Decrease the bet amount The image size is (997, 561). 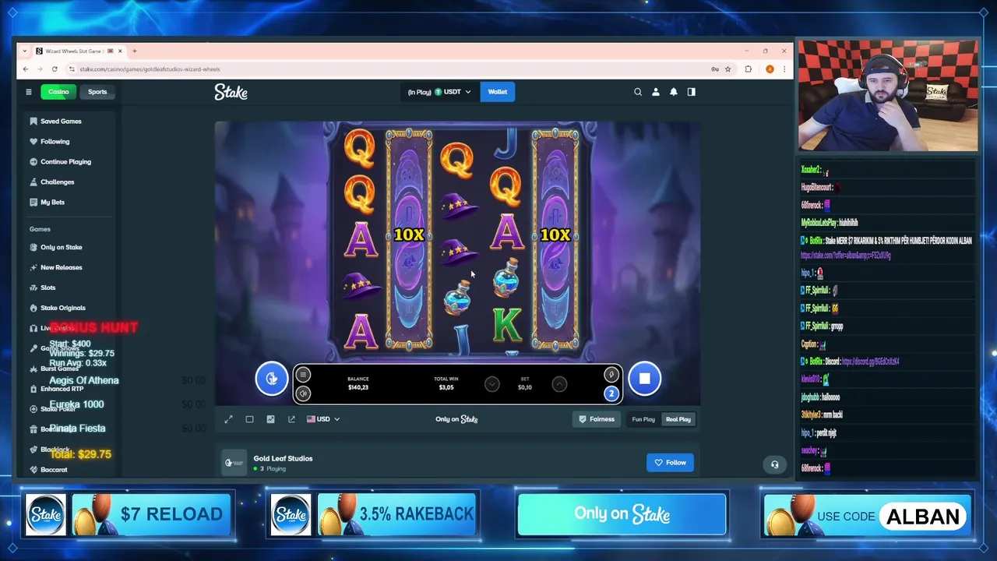click(492, 383)
